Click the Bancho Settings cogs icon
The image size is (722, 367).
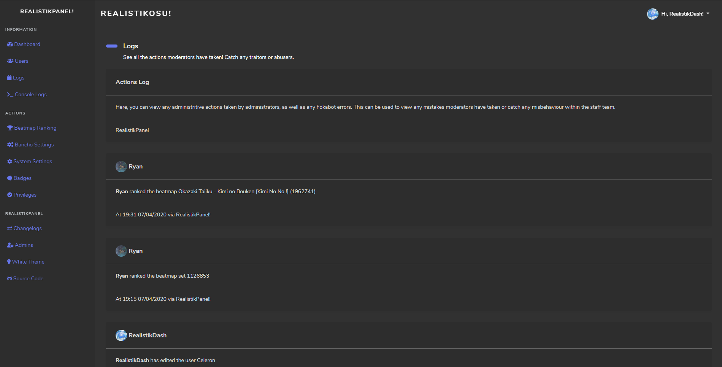tap(10, 145)
